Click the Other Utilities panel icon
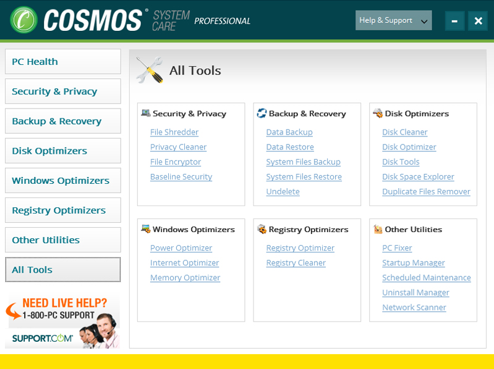Screen dimensions: 494x369 coord(377,229)
